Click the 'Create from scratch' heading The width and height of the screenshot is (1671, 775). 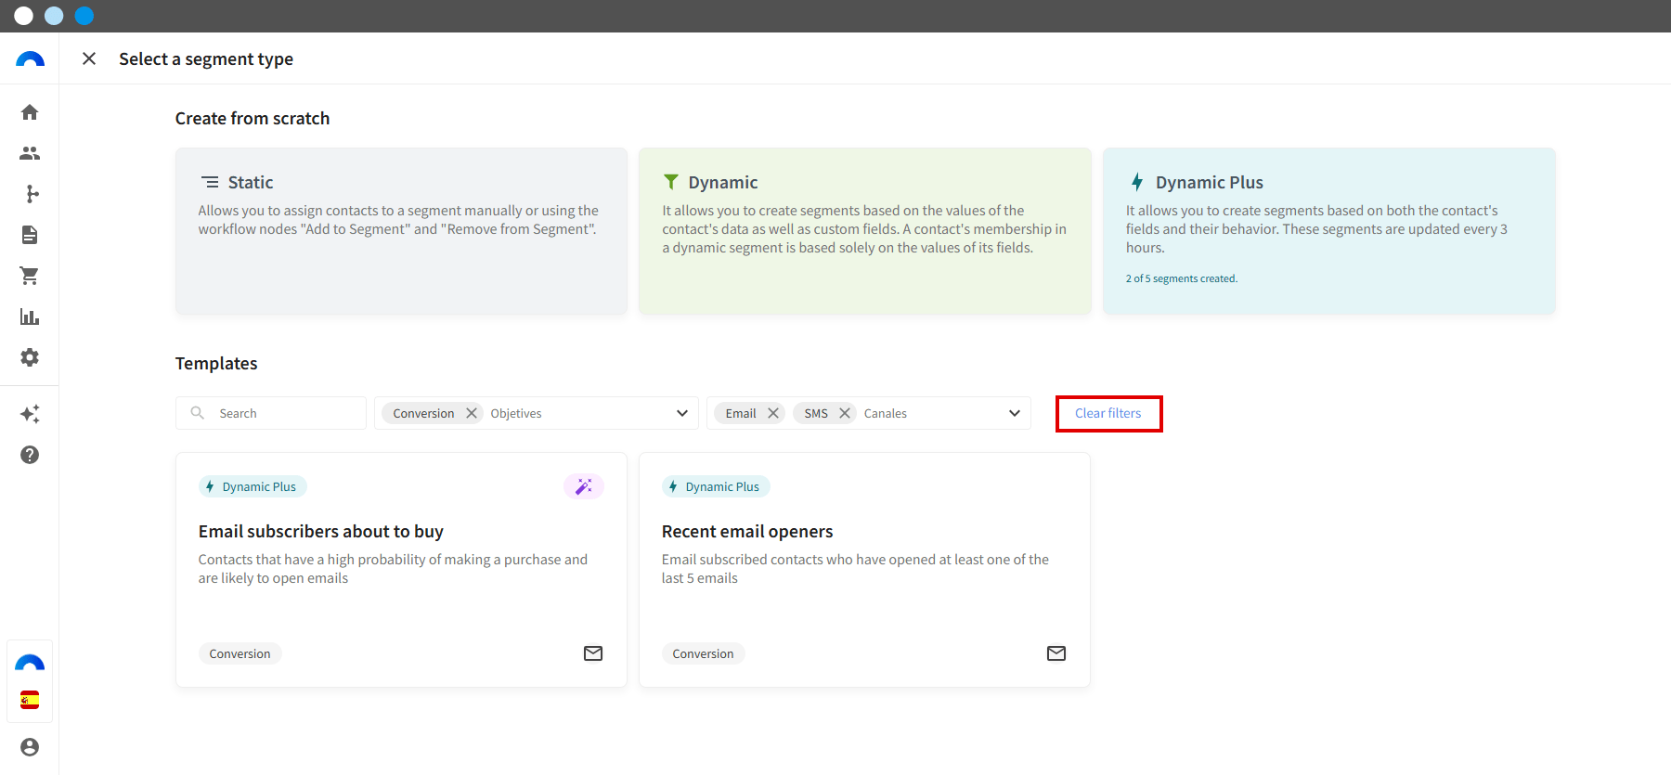point(253,118)
